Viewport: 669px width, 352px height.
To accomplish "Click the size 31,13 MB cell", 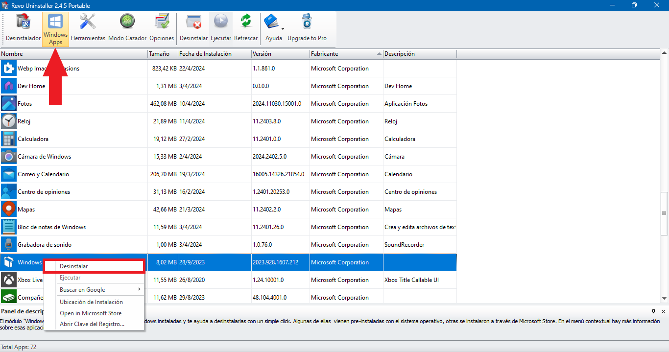I will click(166, 192).
